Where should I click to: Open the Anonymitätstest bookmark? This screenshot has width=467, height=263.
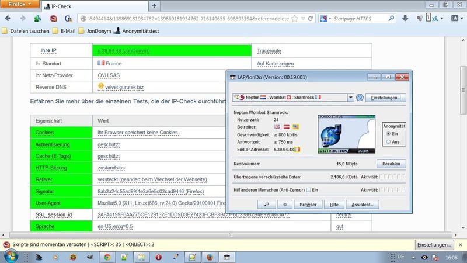click(x=137, y=31)
